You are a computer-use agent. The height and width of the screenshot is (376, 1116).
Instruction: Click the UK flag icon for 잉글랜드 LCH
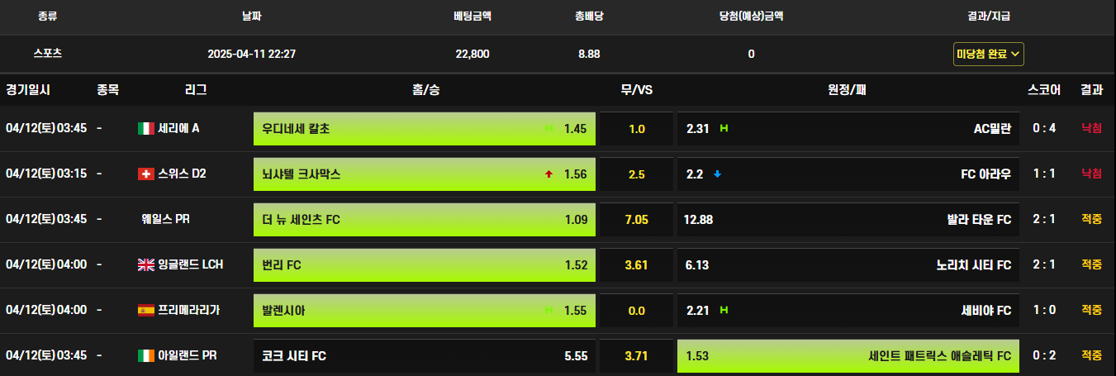coord(145,264)
